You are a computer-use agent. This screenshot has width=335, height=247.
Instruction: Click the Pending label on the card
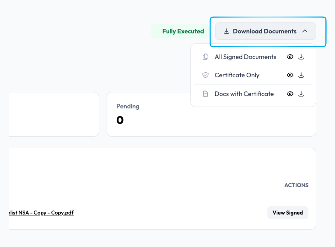pyautogui.click(x=128, y=106)
